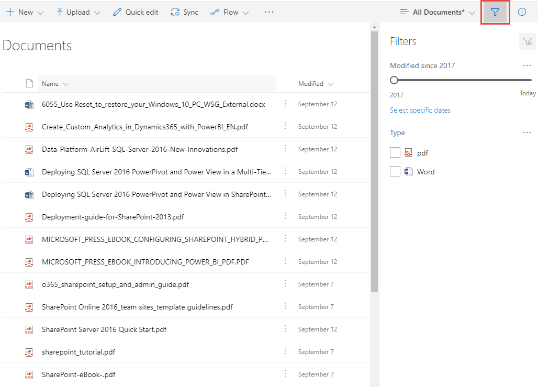Click Select specific dates link
Screen dimensions: 538x387
coord(420,110)
